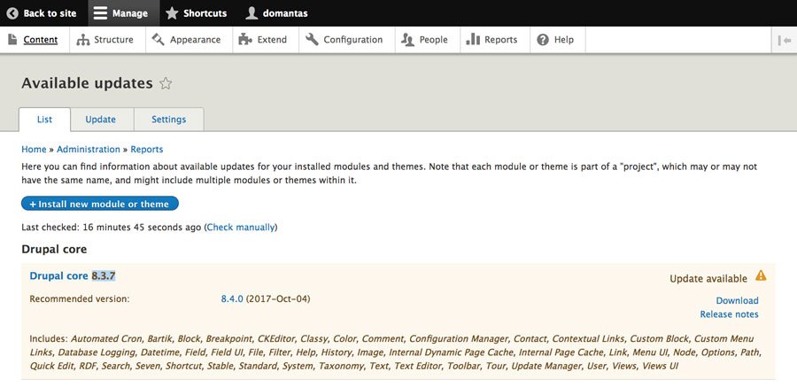Screen dimensions: 797x387
Task: Click the 'Drupal core' section heading
Action: pyautogui.click(x=54, y=249)
